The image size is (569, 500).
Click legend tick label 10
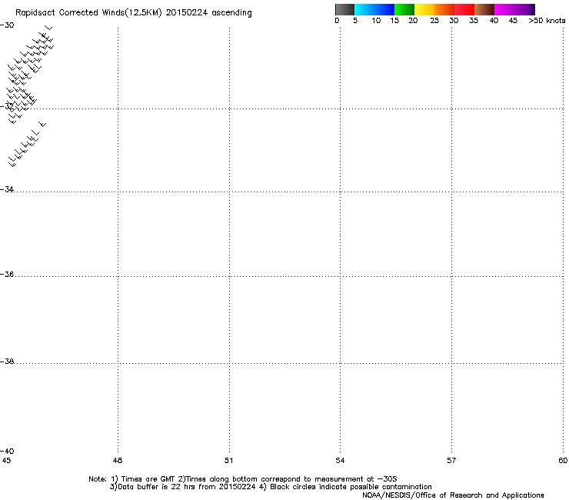pyautogui.click(x=376, y=21)
